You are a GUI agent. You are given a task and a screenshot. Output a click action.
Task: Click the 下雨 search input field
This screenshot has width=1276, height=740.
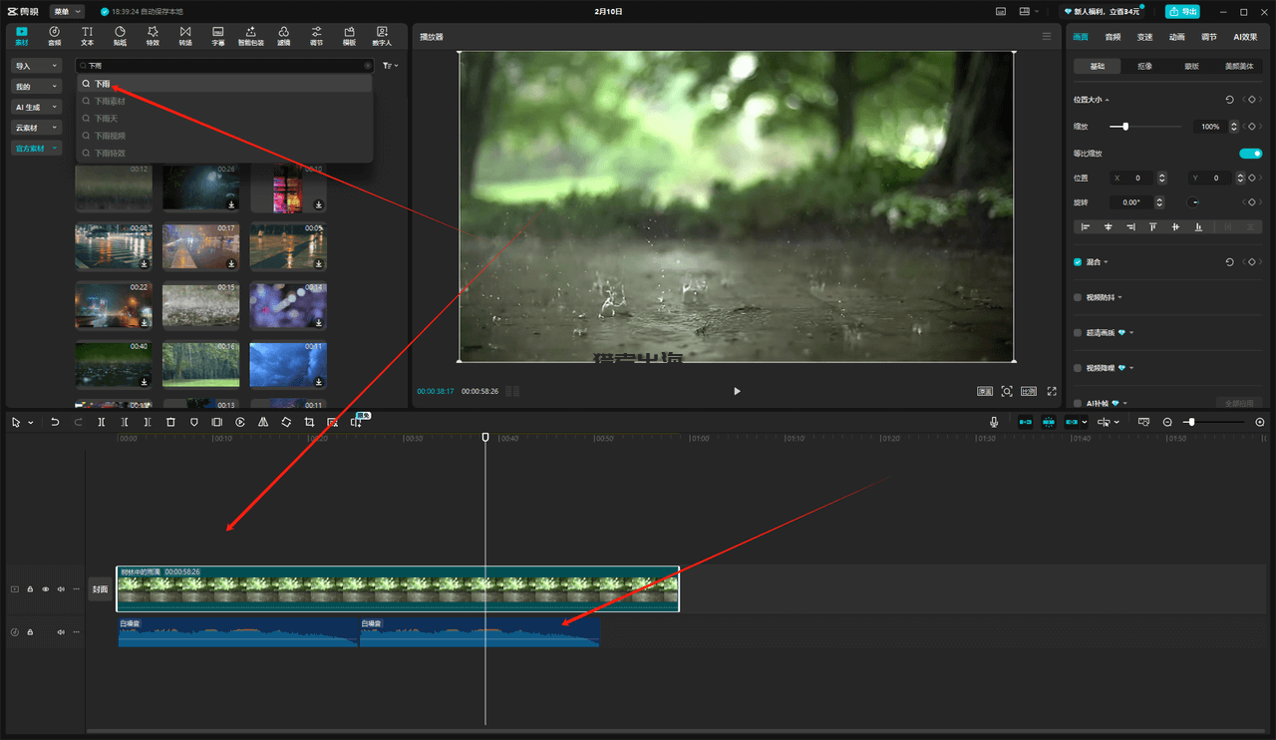coord(224,66)
